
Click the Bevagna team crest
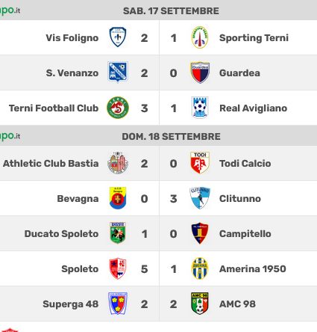point(118,198)
